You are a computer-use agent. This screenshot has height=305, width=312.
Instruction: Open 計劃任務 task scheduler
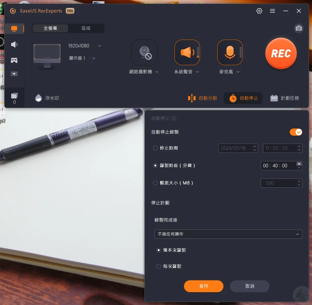point(285,98)
